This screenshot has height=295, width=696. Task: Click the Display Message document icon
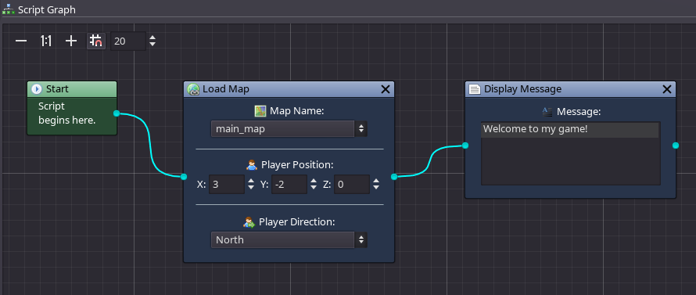pyautogui.click(x=475, y=89)
